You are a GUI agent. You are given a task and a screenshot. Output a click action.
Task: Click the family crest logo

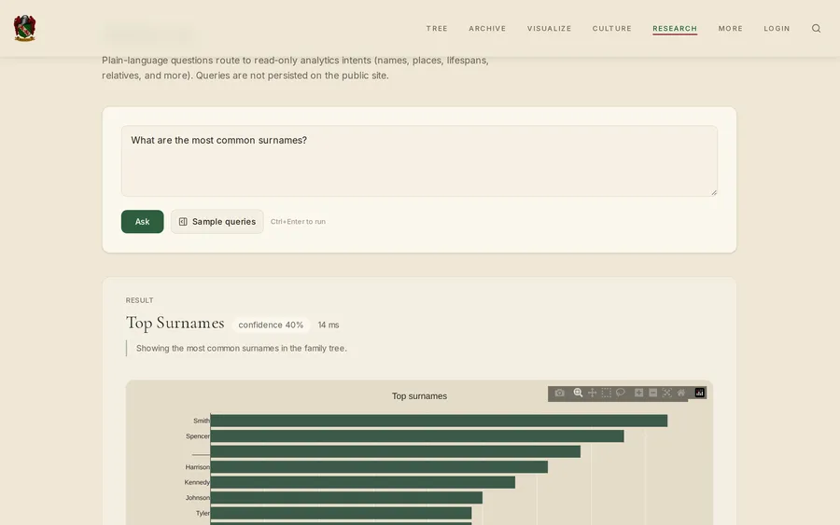pos(24,28)
